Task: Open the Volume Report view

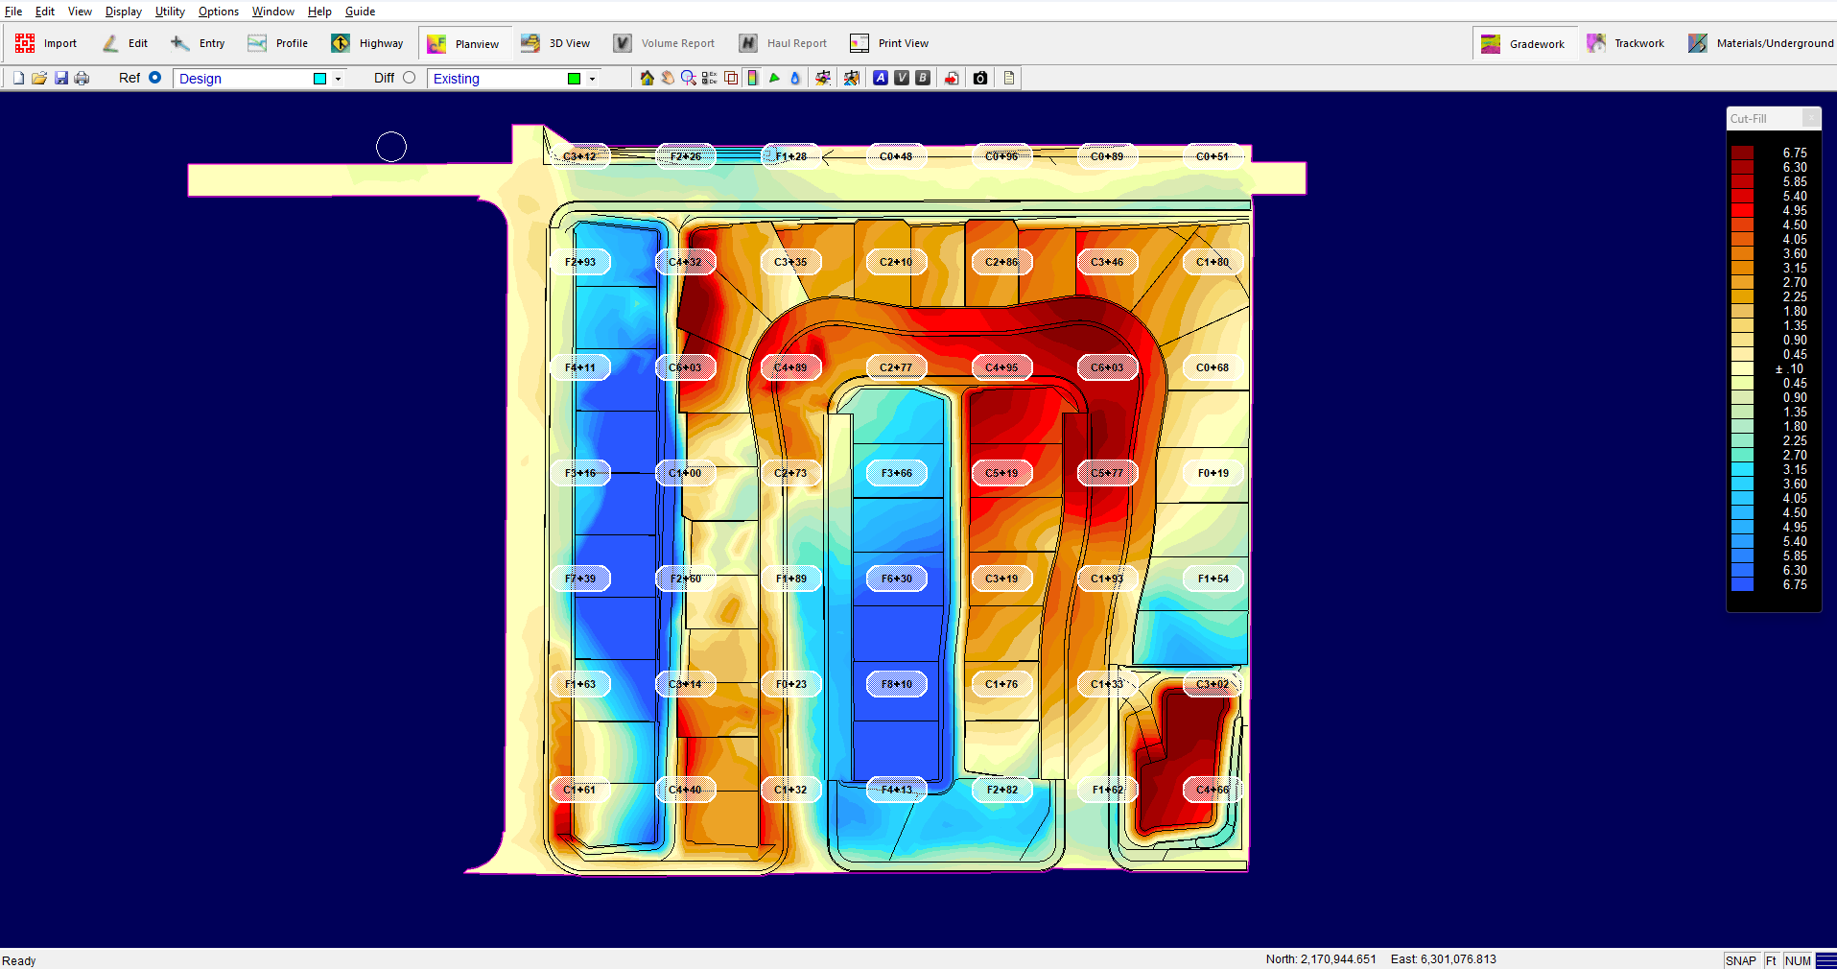Action: [x=665, y=43]
